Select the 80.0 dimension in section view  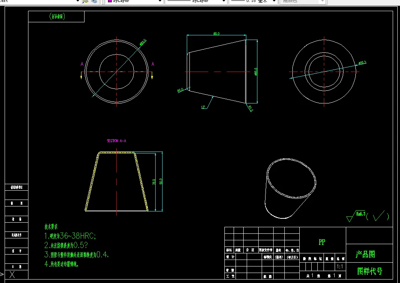click(x=161, y=181)
